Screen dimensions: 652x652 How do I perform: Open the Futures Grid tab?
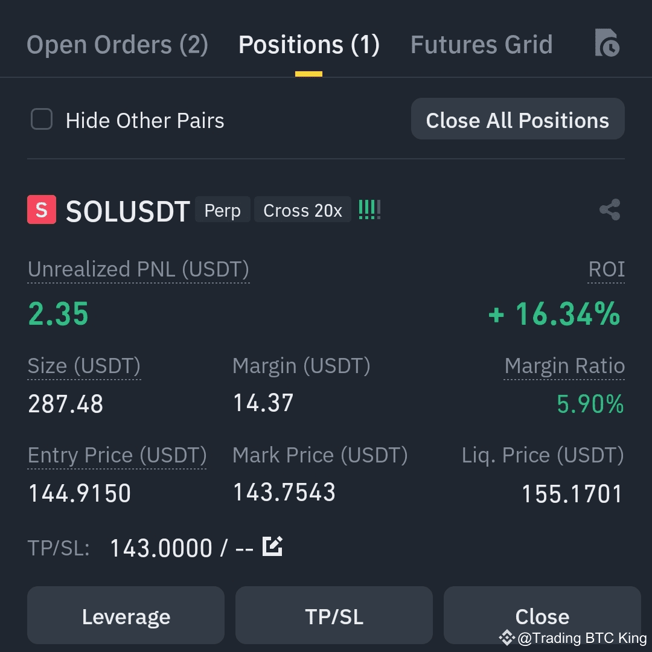(482, 45)
